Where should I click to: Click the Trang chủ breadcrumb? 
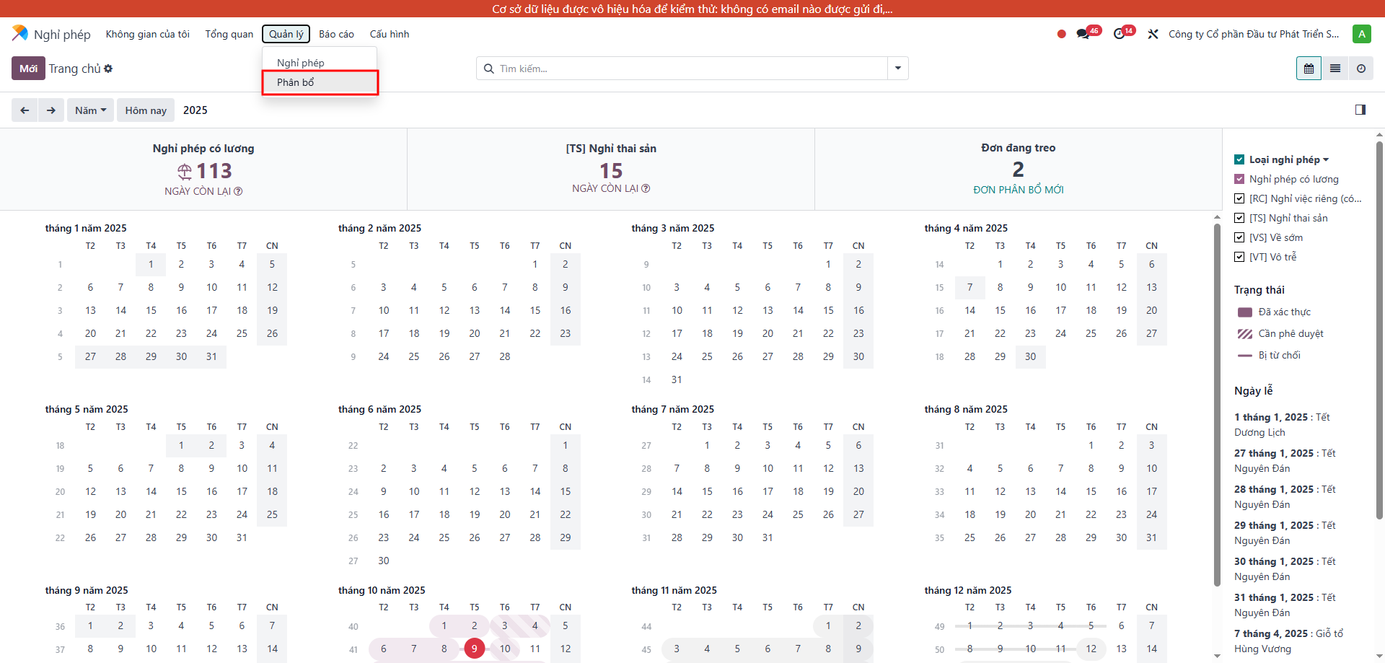point(74,69)
